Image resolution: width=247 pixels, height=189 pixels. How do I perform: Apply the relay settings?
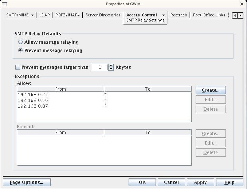click(200, 182)
